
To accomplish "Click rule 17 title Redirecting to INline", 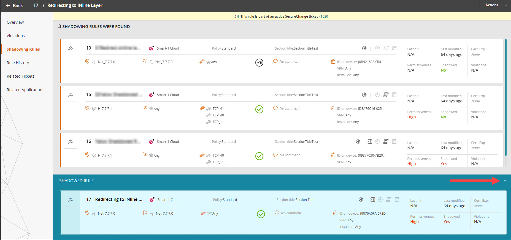I will point(119,199).
